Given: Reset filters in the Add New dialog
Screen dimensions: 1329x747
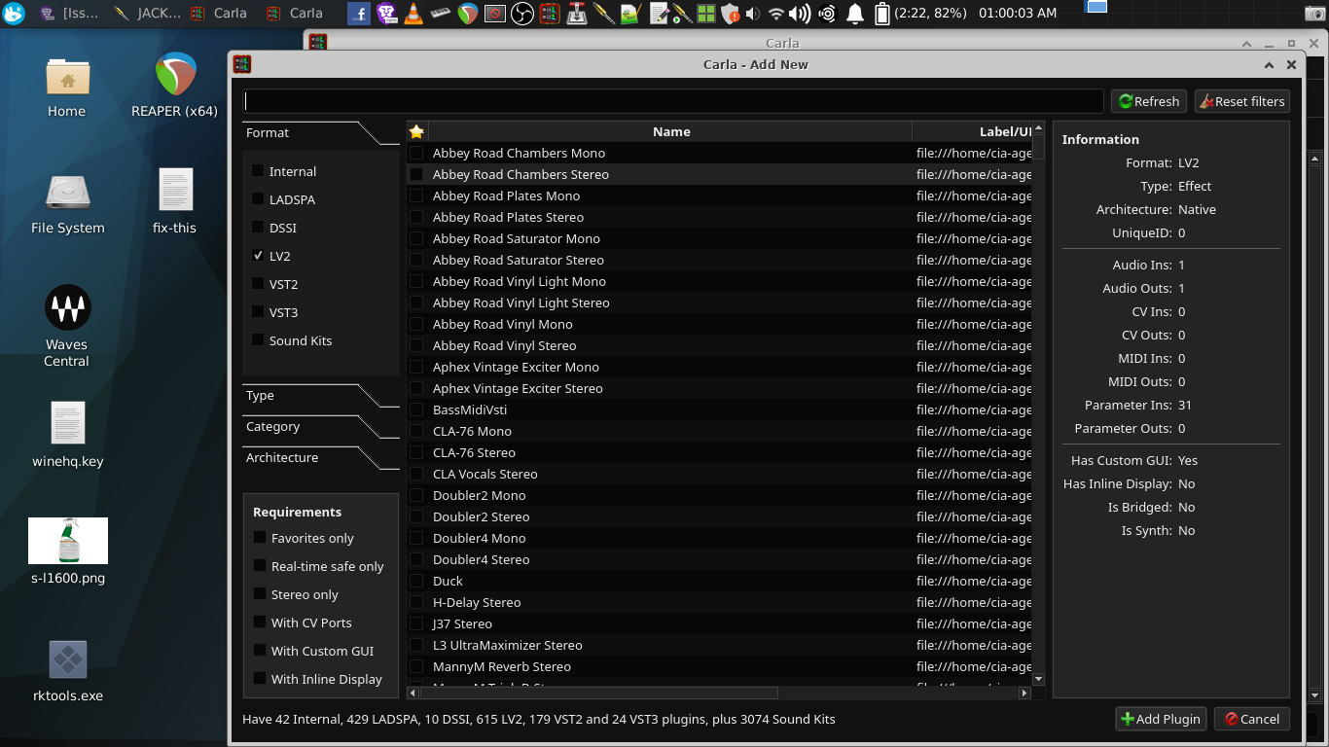Looking at the screenshot, I should point(1241,101).
